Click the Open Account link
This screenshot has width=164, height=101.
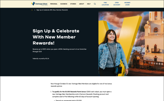117,4
